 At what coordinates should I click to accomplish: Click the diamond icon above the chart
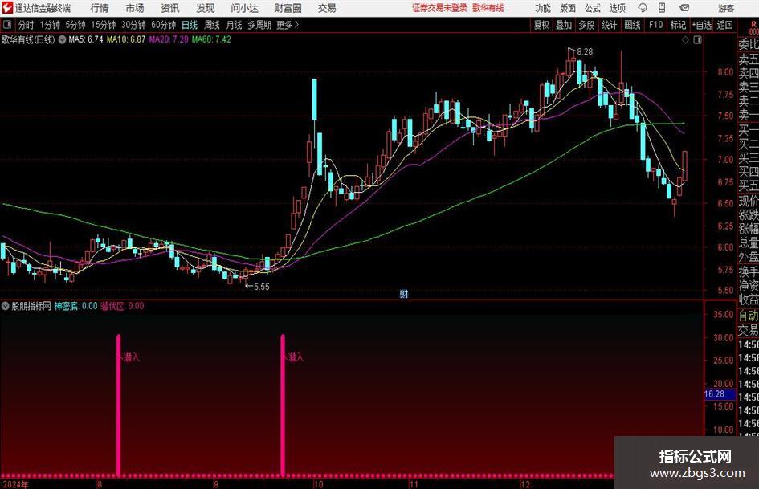pyautogui.click(x=685, y=39)
